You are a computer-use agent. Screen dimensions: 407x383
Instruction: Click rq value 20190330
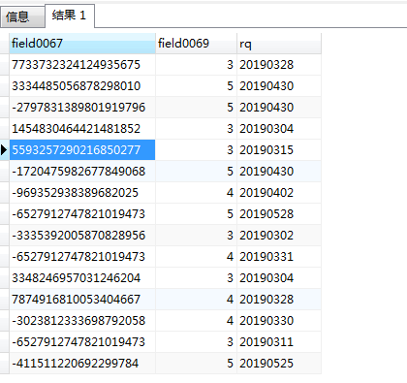click(279, 321)
